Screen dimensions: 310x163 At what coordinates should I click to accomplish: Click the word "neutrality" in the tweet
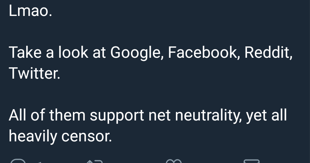point(208,116)
